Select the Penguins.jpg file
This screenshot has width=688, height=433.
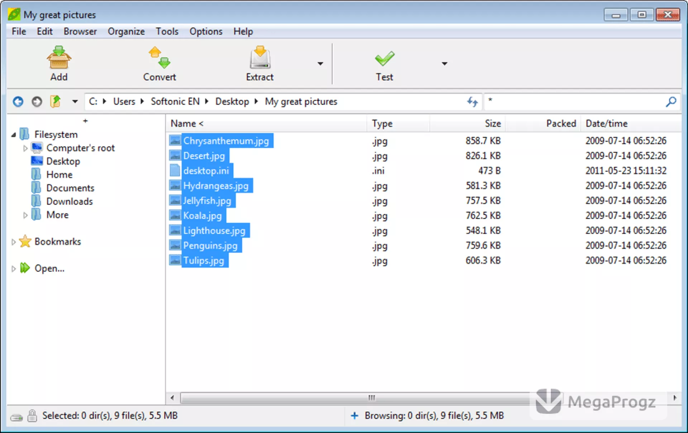pyautogui.click(x=210, y=246)
